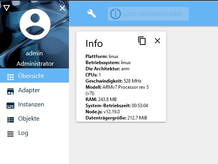Click the Log lines icon

(10, 134)
